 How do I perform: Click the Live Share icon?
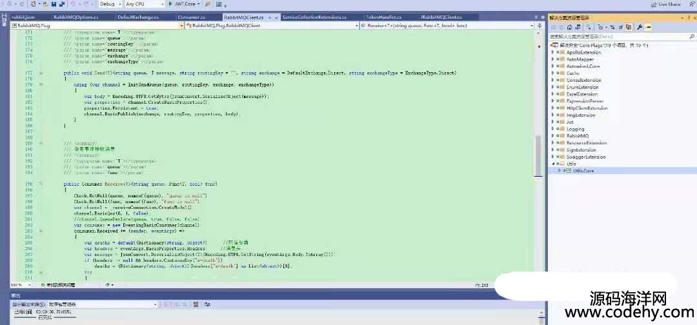(x=653, y=4)
